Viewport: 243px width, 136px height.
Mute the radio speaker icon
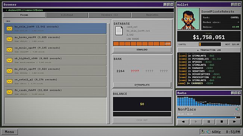[x=237, y=109]
